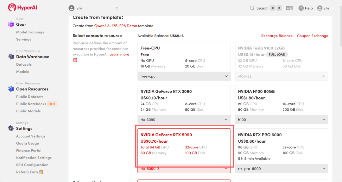Click the Recharge Balance link
The image size is (342, 182).
(277, 36)
